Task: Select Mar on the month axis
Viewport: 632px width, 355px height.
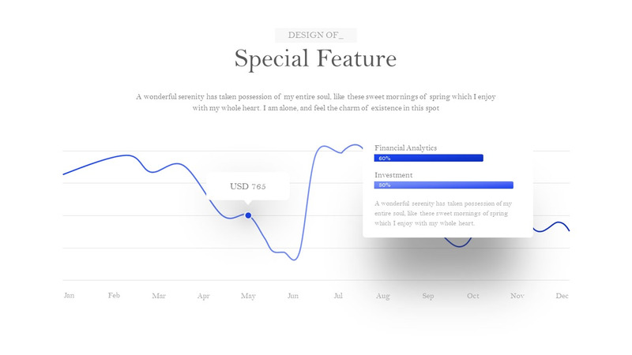Action: tap(159, 297)
